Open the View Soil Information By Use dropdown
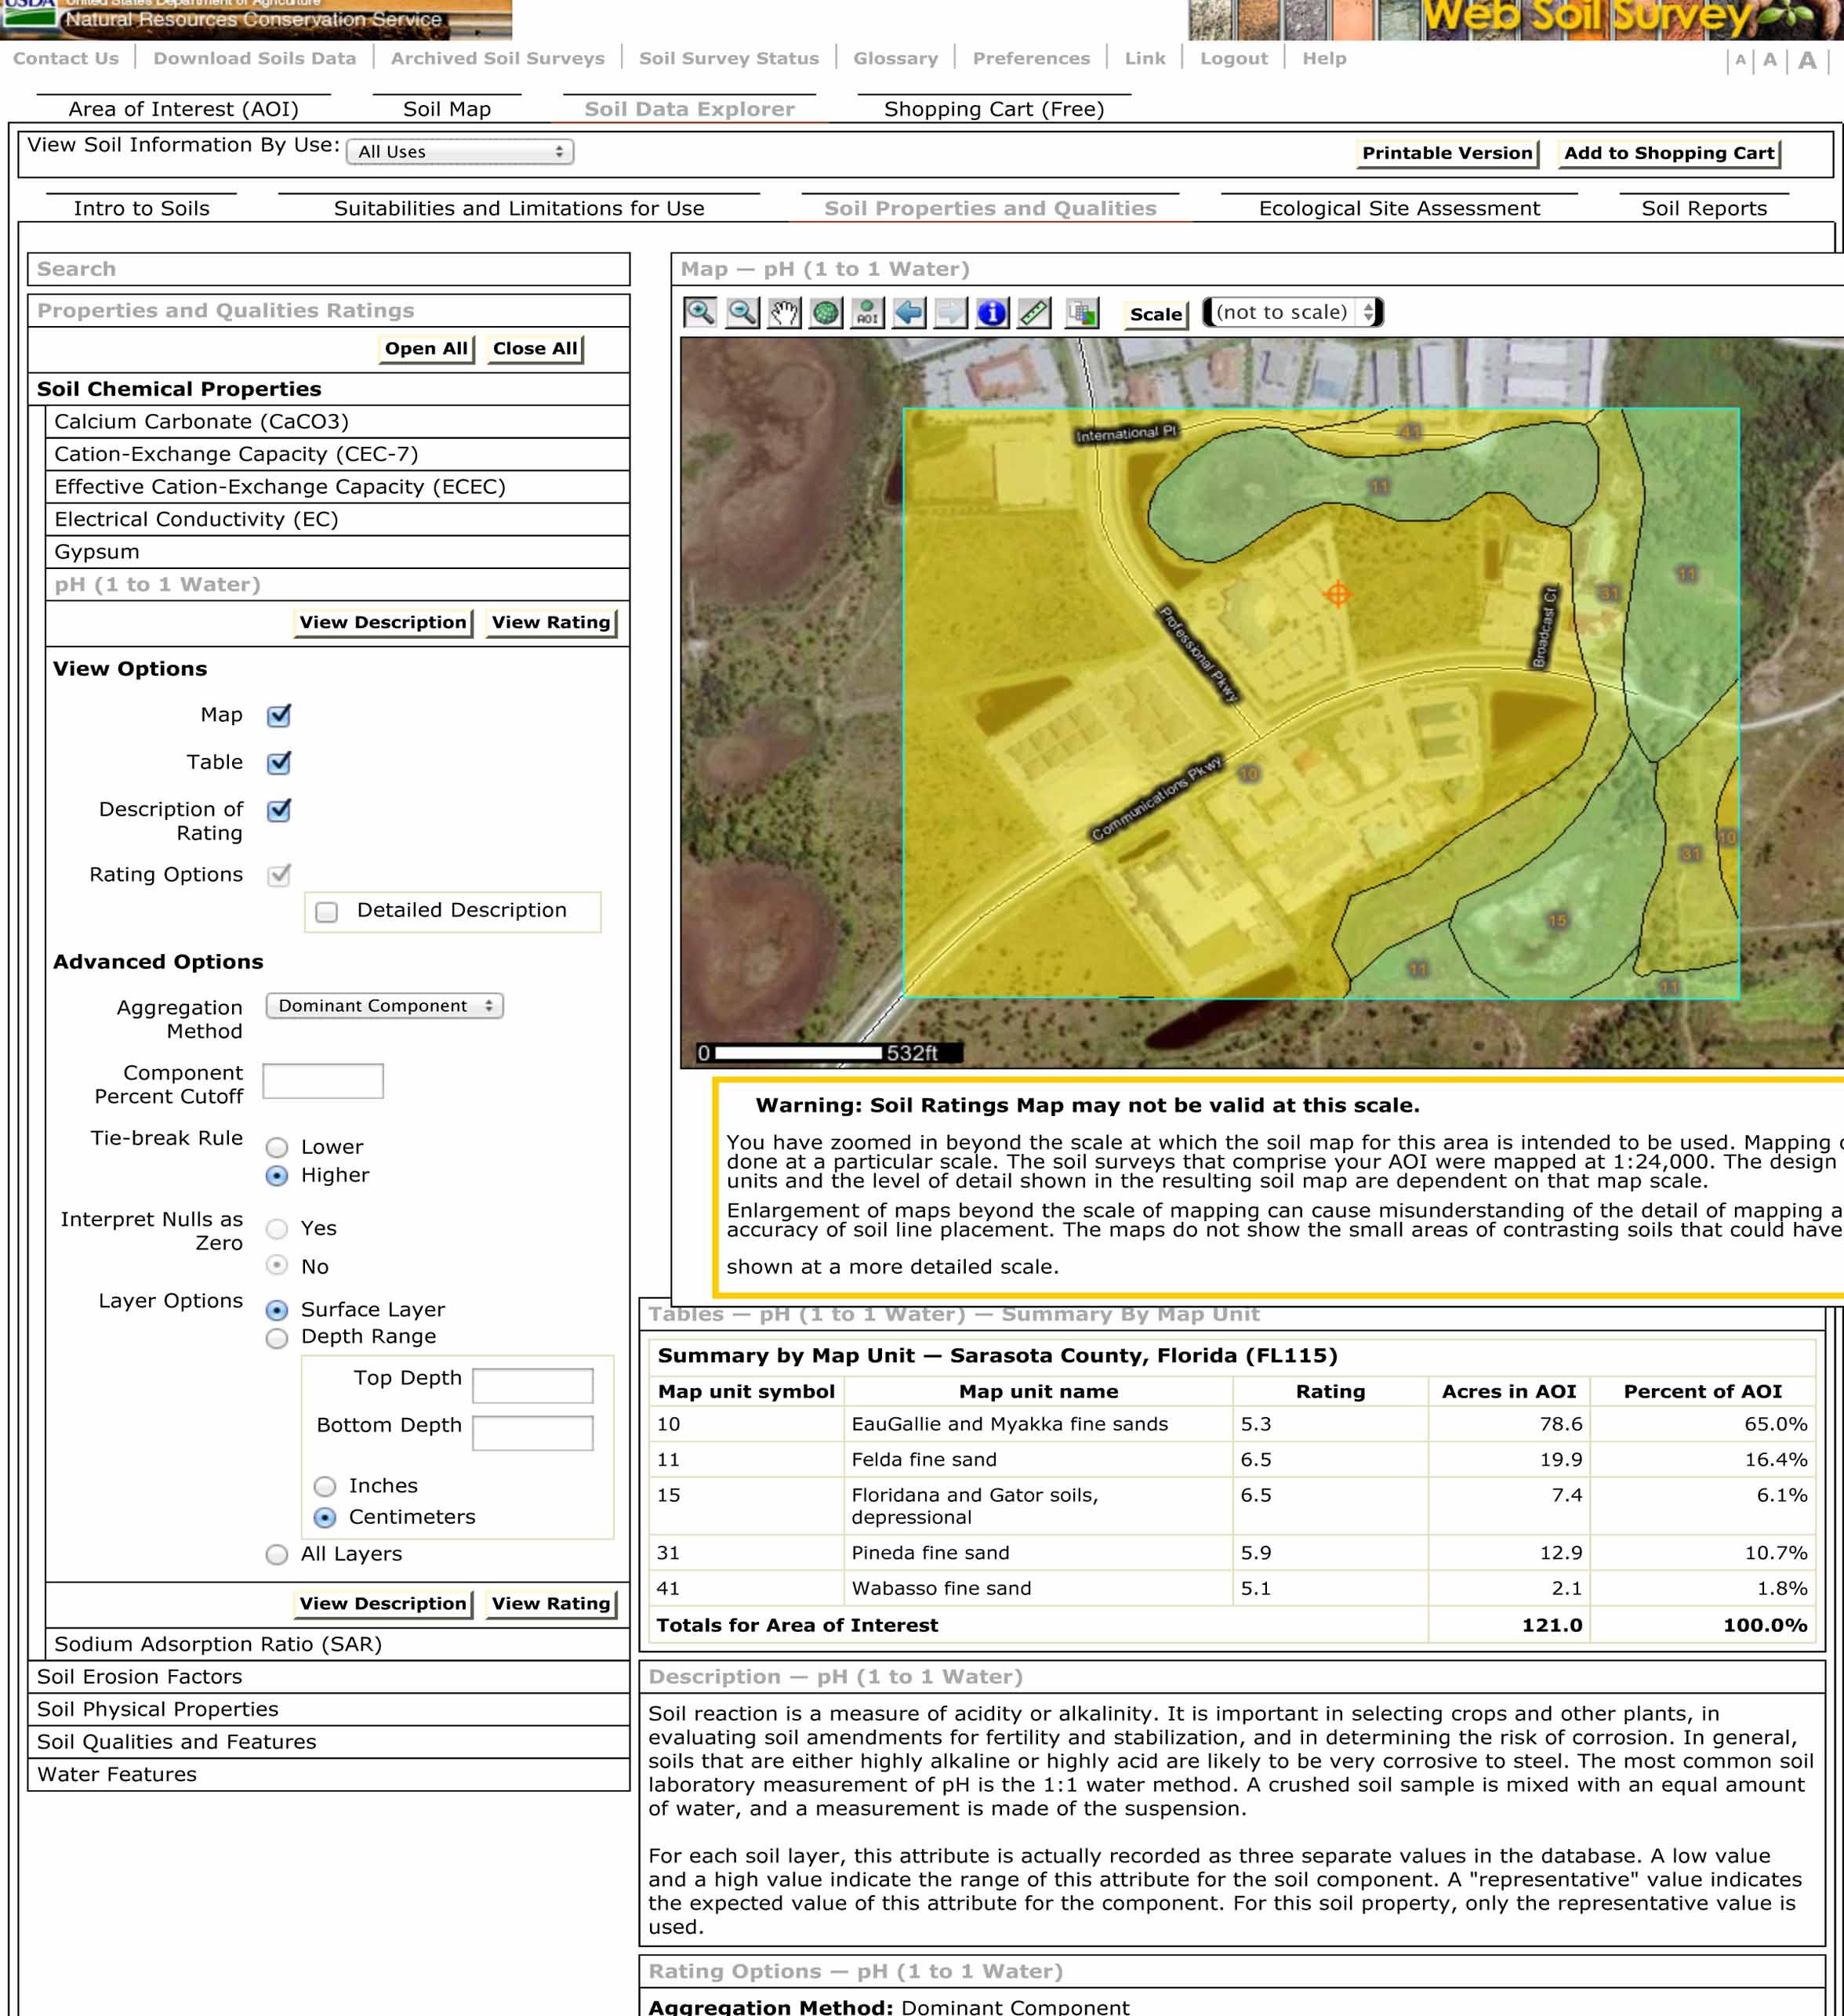The width and height of the screenshot is (1844, 2016). pos(460,152)
